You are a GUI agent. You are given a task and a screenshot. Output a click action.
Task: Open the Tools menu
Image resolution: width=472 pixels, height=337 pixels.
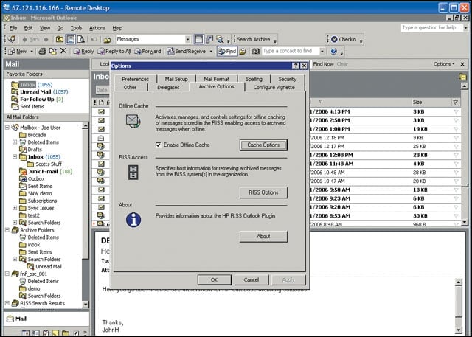[x=76, y=28]
